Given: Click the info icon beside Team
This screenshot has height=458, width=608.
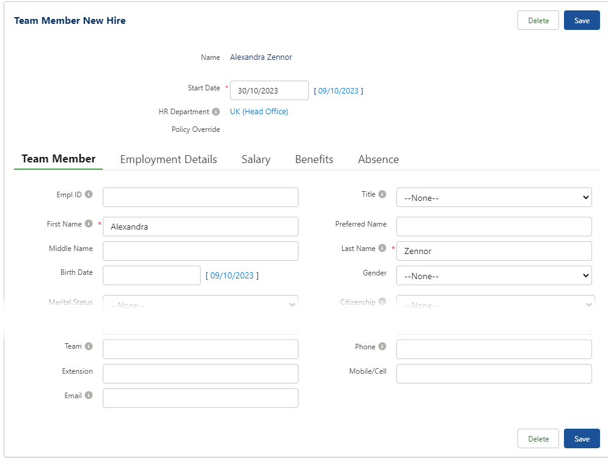Looking at the screenshot, I should pos(89,346).
